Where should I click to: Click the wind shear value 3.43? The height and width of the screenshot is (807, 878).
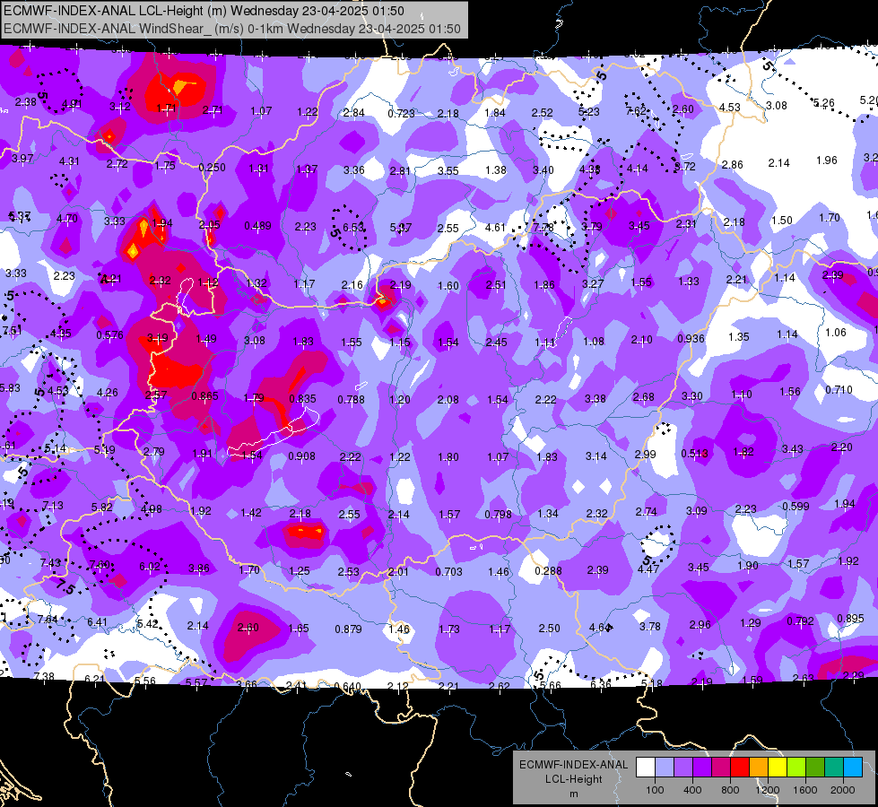792,449
